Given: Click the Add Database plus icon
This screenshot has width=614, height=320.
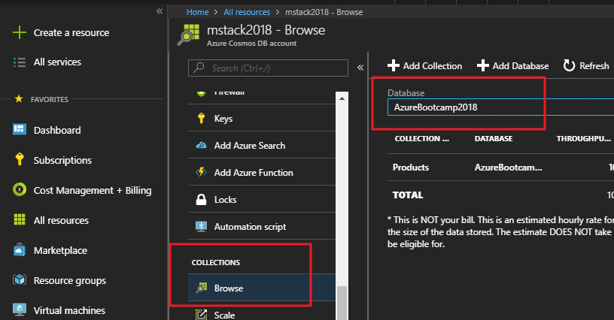Looking at the screenshot, I should point(483,65).
